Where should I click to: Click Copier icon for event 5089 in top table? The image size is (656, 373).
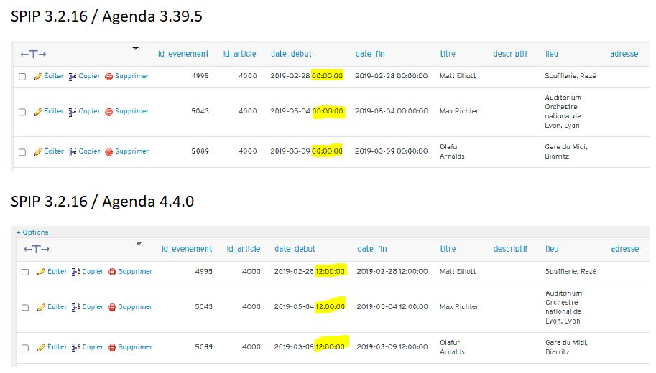click(x=73, y=151)
